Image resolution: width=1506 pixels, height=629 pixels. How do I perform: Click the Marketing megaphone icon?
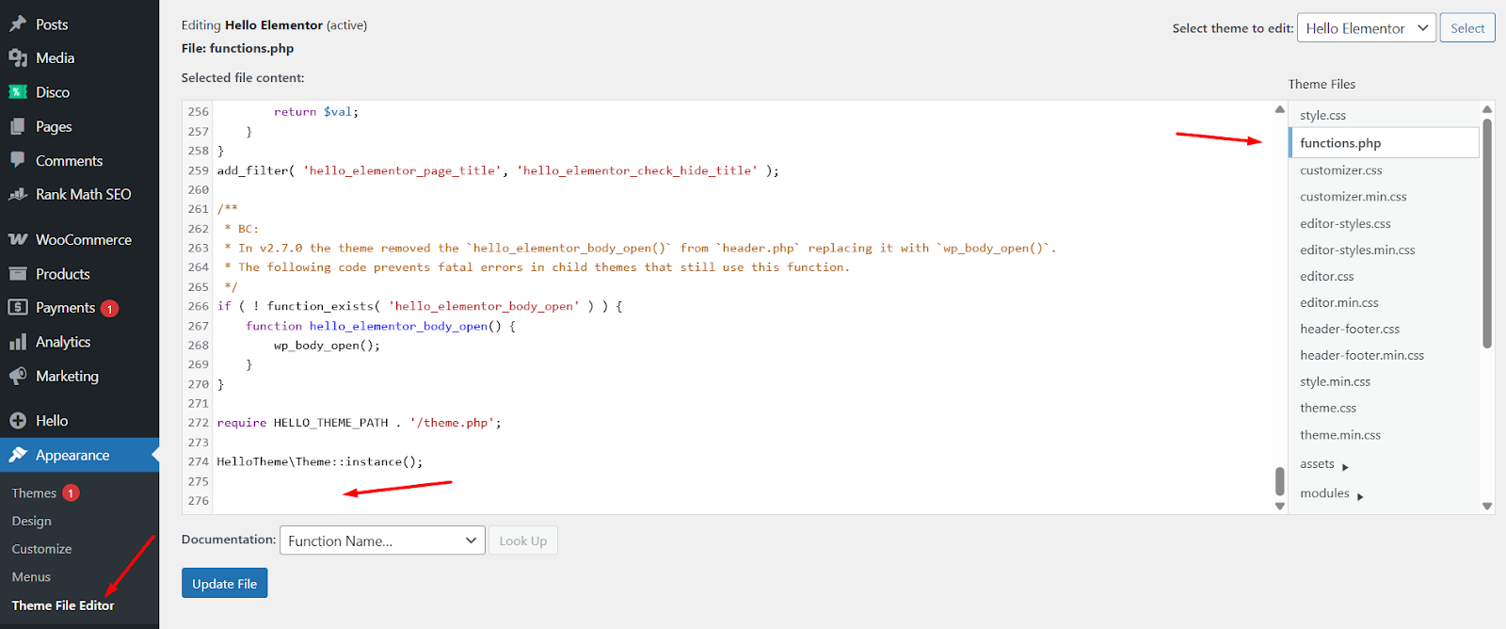(x=18, y=376)
